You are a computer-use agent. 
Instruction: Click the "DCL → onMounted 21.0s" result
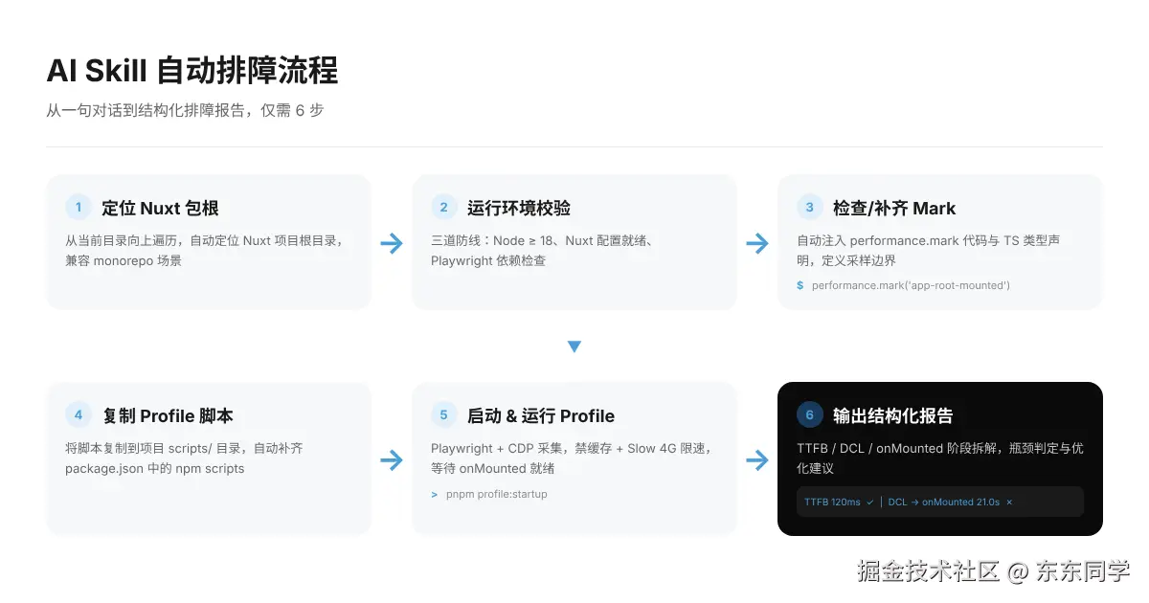(950, 502)
